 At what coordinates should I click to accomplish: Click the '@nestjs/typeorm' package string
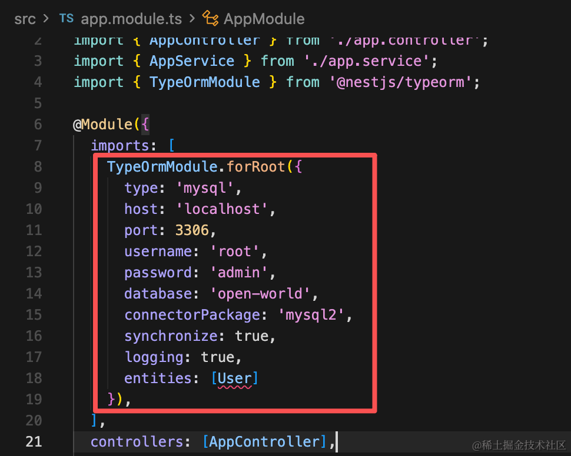[400, 82]
